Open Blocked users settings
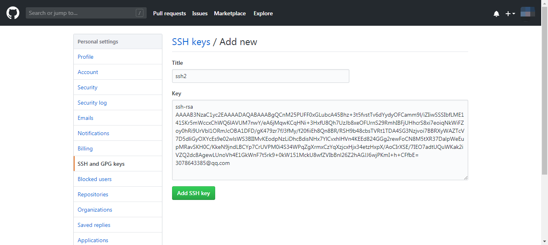 tap(118, 179)
